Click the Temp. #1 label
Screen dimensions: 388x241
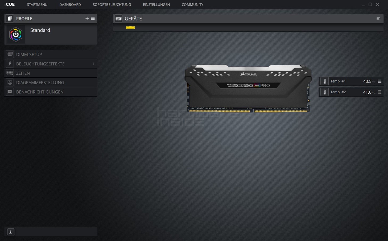tap(338, 81)
